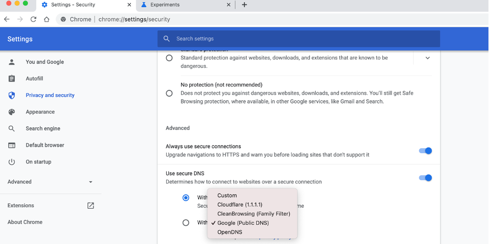This screenshot has width=489, height=244.
Task: Expand Standard protection details chevron
Action: coord(427,58)
